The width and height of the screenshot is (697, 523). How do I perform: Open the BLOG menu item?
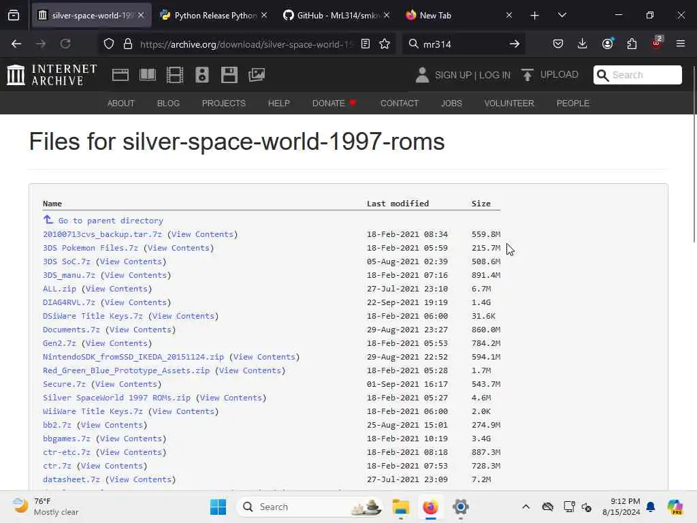click(169, 104)
